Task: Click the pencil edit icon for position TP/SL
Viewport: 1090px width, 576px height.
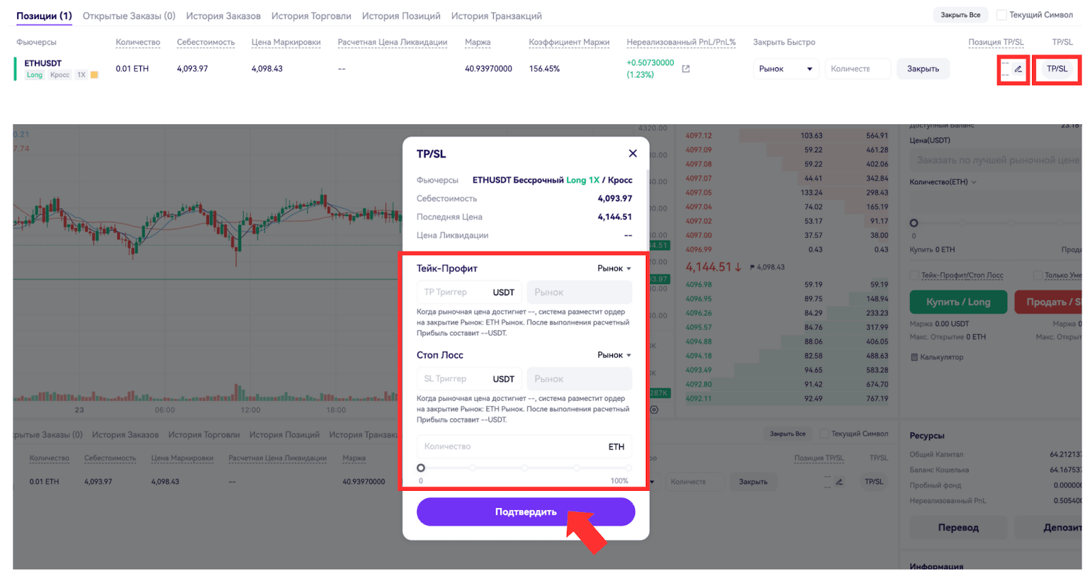Action: point(1018,69)
